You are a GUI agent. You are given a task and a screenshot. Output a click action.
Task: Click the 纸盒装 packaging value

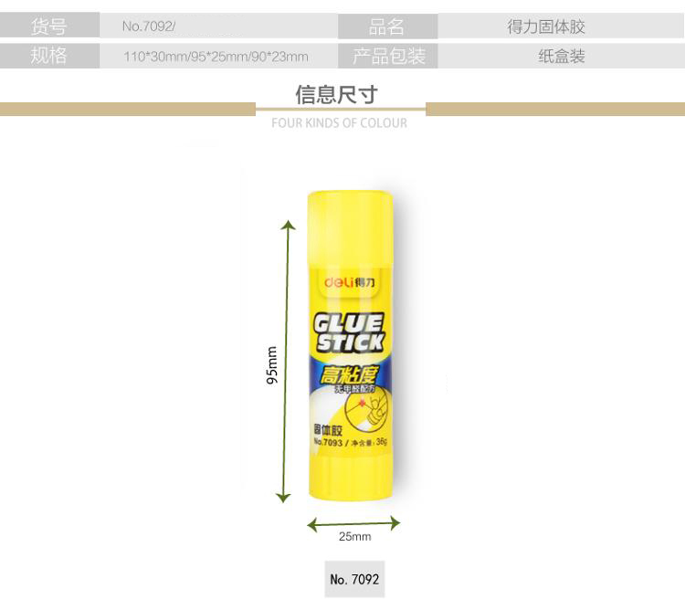coord(562,56)
